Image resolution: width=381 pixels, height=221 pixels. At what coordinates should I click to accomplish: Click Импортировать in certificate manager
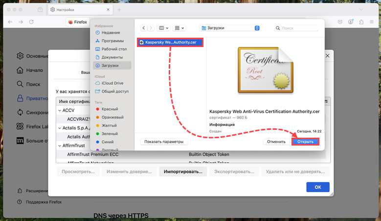(x=183, y=172)
